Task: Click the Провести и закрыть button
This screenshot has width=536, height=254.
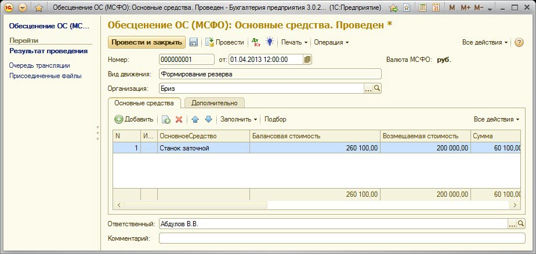Action: 147,42
